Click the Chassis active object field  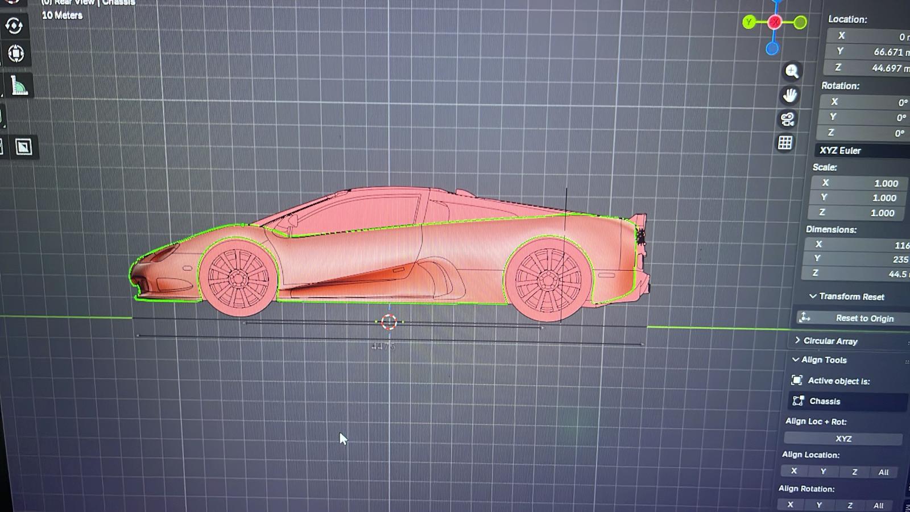[x=847, y=401]
